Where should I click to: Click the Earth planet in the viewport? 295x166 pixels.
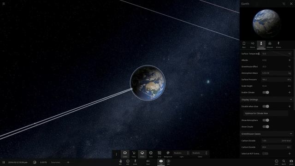[147, 83]
